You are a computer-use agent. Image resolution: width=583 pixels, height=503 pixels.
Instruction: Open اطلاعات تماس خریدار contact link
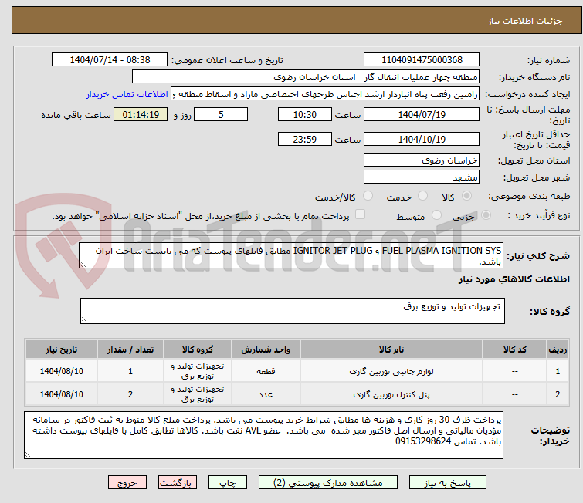(x=127, y=94)
